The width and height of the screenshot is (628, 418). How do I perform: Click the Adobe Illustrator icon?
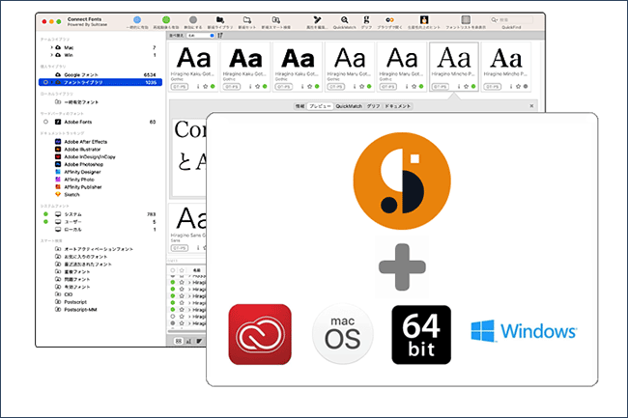pyautogui.click(x=58, y=150)
